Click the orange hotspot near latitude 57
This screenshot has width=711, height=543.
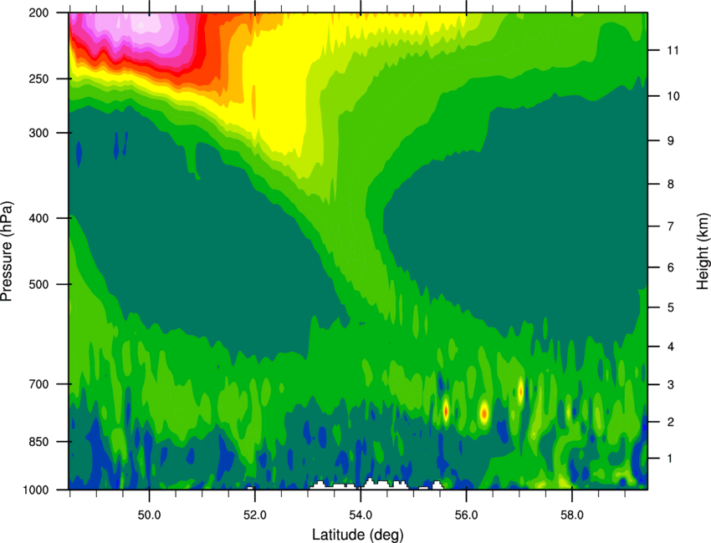pos(520,390)
